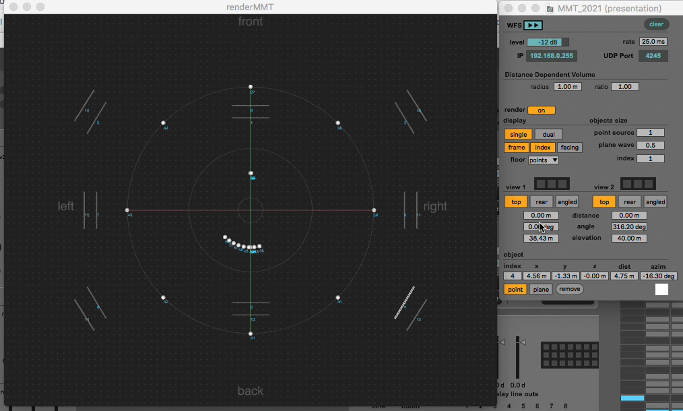Click the WFS fast-forward play icon

533,25
